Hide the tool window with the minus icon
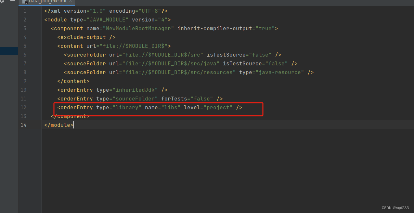 coord(12,1)
